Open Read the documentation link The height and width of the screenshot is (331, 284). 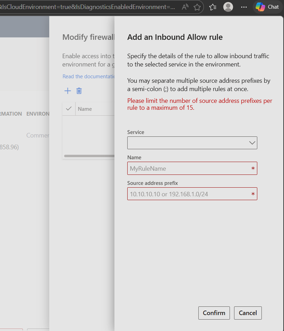click(x=88, y=77)
